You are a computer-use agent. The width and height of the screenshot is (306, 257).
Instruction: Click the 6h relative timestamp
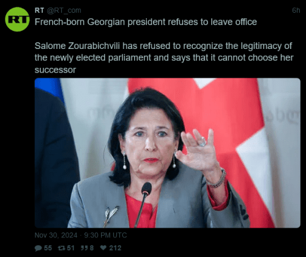point(296,10)
